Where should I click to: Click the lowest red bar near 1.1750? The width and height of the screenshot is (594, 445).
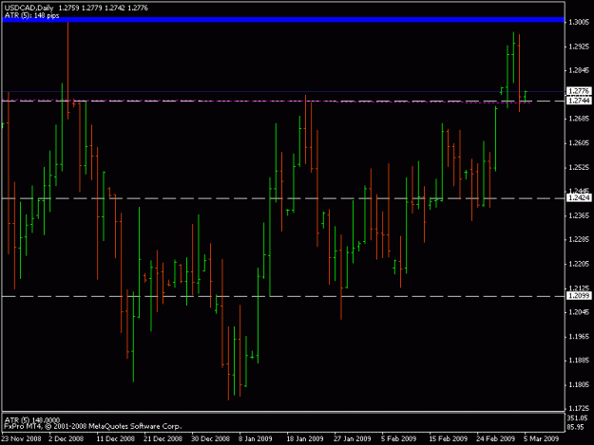[x=228, y=363]
